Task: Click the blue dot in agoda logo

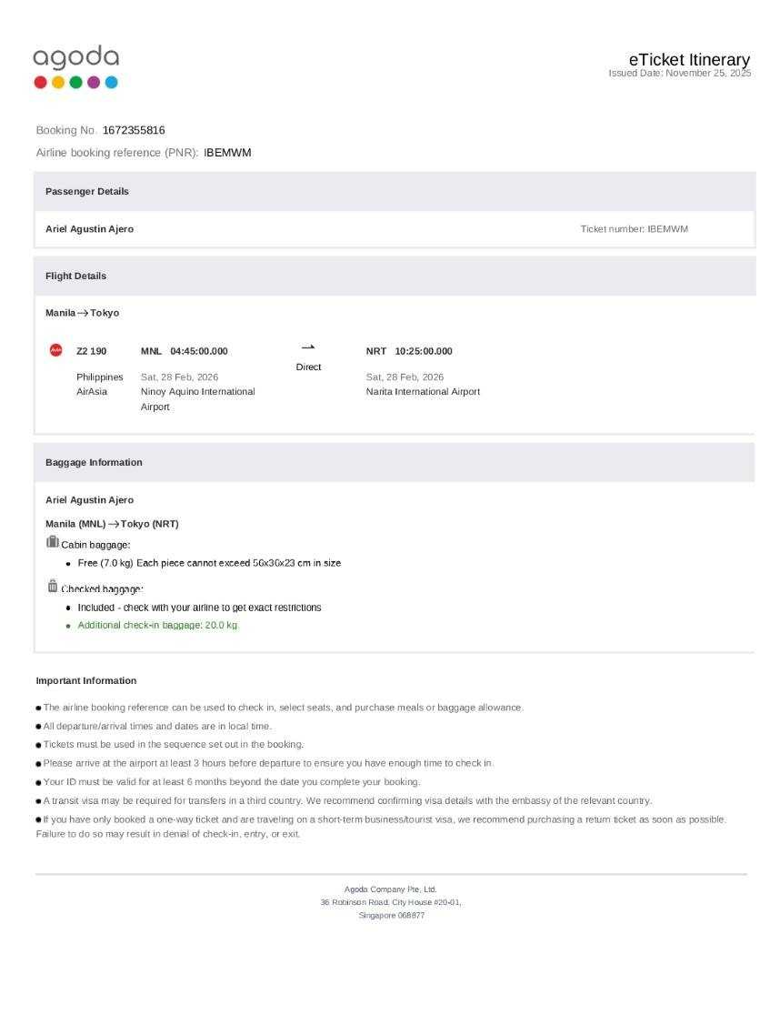Action: (x=111, y=82)
